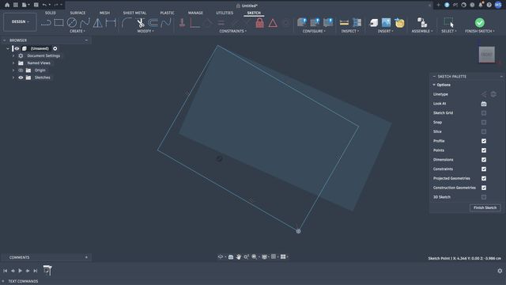Select the Circle sketch tool
Viewport: 506px width, 285px height.
coord(72,23)
